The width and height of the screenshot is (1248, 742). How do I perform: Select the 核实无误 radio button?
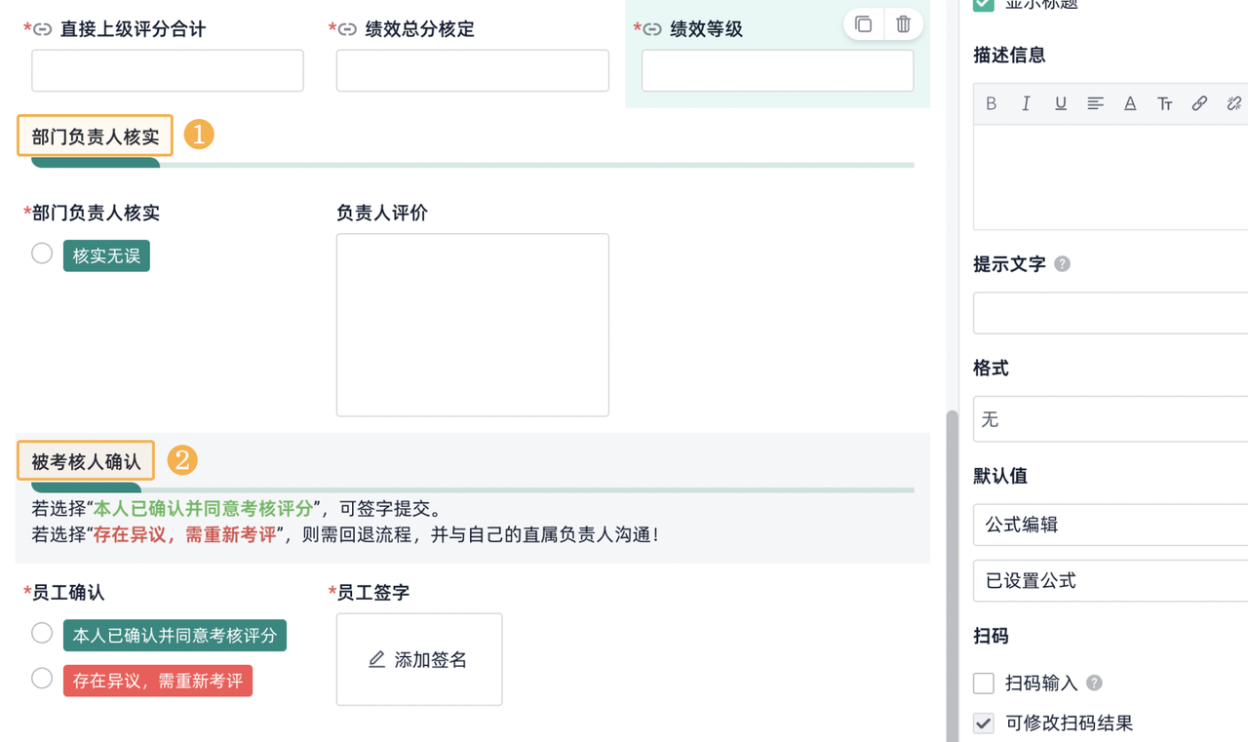[x=42, y=254]
